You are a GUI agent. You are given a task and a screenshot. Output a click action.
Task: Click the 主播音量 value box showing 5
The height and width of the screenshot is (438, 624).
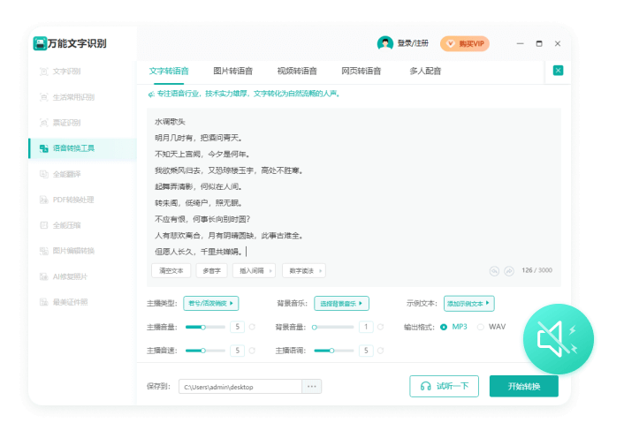[x=237, y=327]
